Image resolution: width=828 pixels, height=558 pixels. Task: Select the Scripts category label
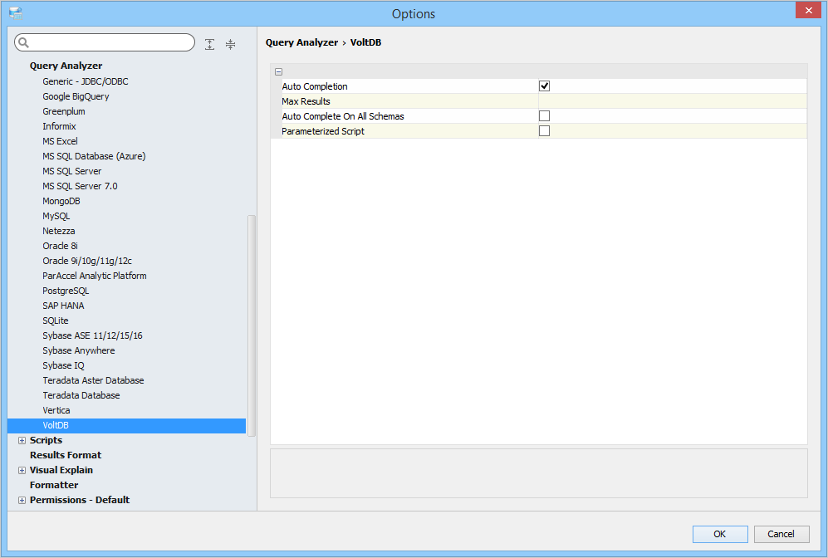(x=46, y=440)
